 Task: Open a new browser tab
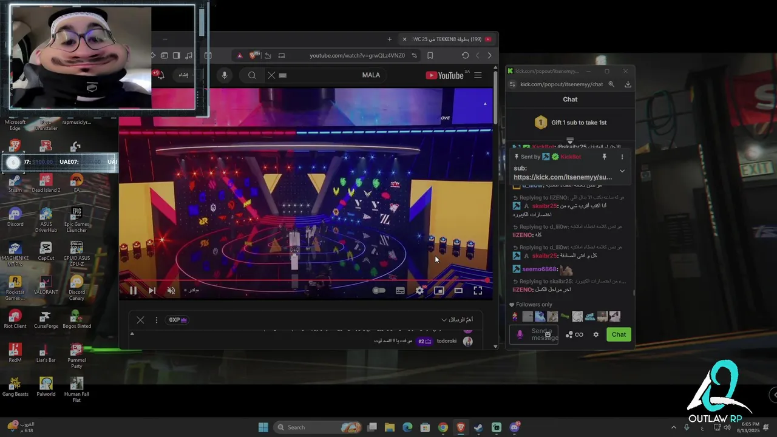click(390, 39)
